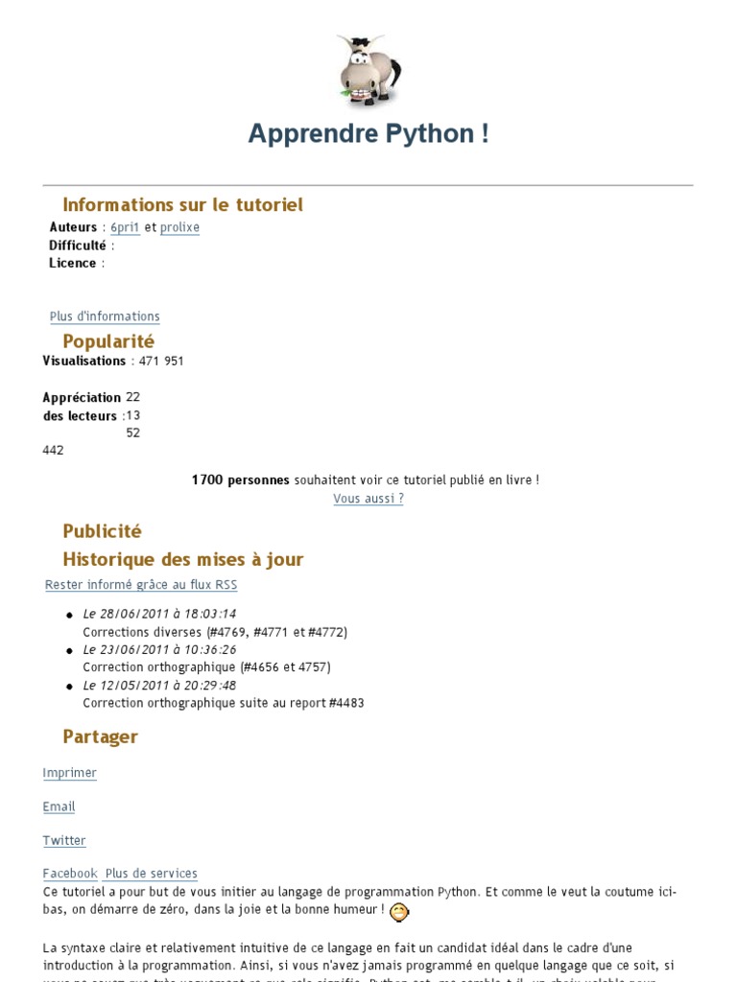Click the 'Partager' section heading
The width and height of the screenshot is (737, 982).
(x=100, y=736)
